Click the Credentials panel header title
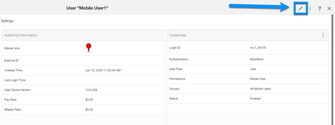The image size is (335, 125). (178, 35)
